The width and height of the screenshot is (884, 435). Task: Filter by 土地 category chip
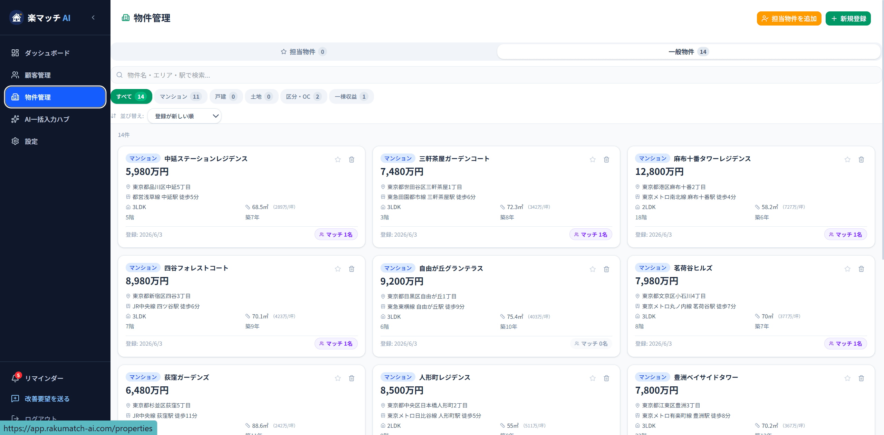click(x=261, y=97)
